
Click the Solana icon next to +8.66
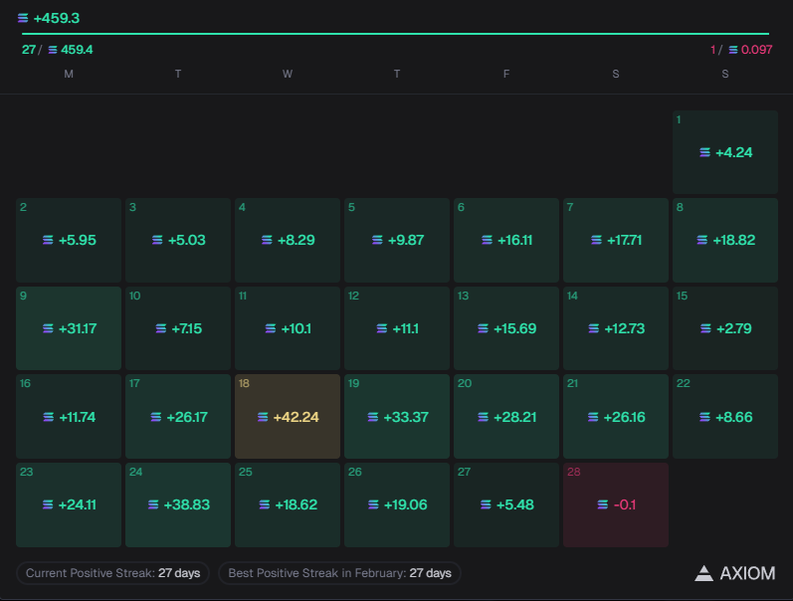(704, 417)
